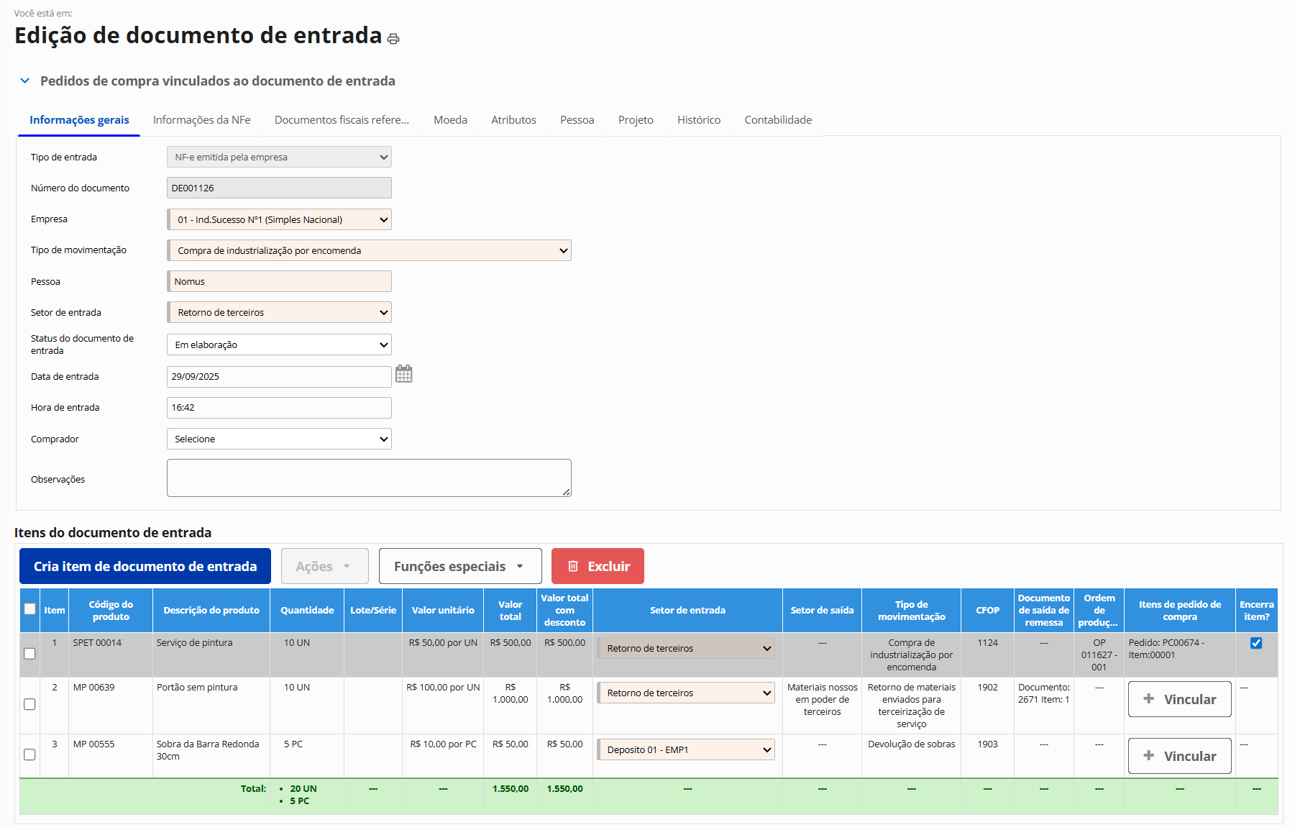Click the printer icon beside the page title
This screenshot has height=830, width=1295.
pos(393,39)
